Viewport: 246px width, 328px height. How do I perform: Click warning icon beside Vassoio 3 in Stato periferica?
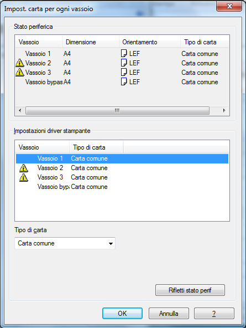[x=20, y=73]
